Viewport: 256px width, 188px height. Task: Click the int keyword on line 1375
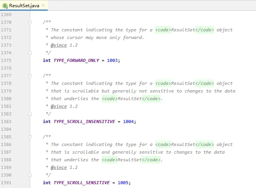[x=47, y=60]
